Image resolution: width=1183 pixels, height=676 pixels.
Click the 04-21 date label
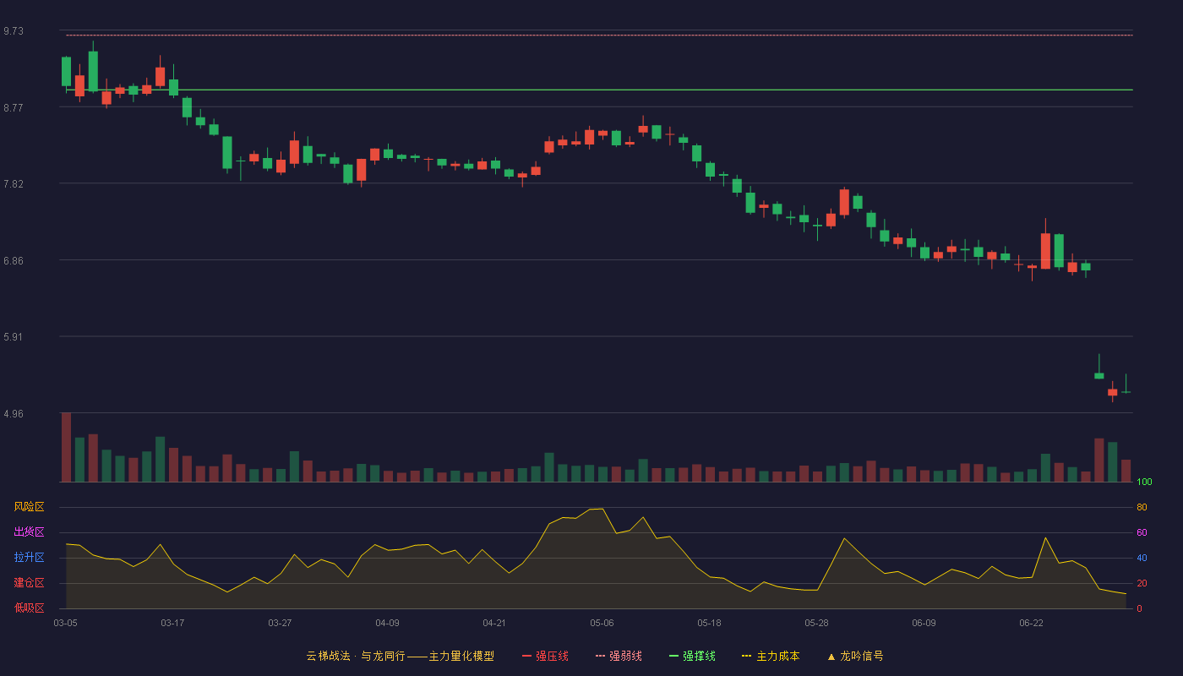494,623
